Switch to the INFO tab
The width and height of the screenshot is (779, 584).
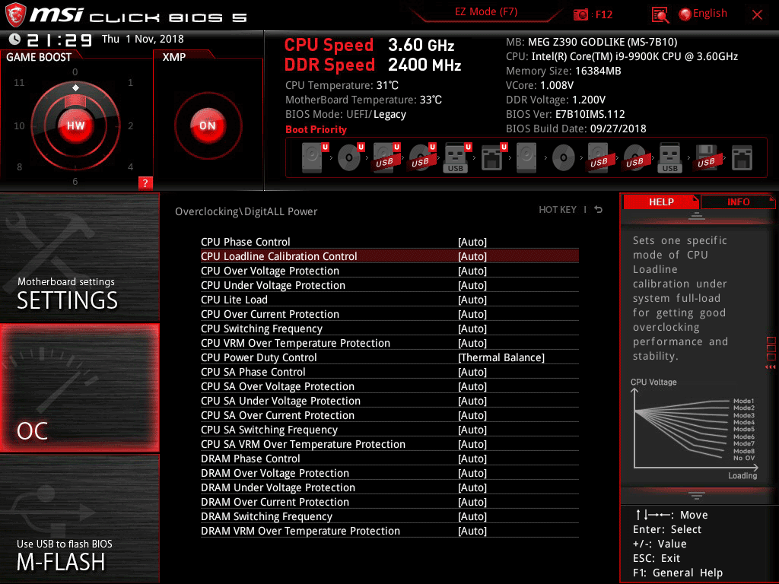(x=738, y=202)
